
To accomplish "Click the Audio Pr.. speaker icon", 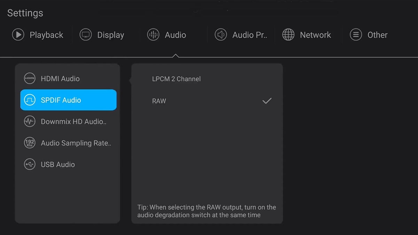I will pyautogui.click(x=221, y=35).
